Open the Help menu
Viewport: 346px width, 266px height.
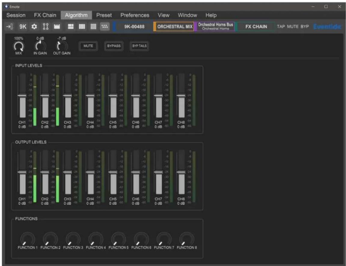point(211,15)
